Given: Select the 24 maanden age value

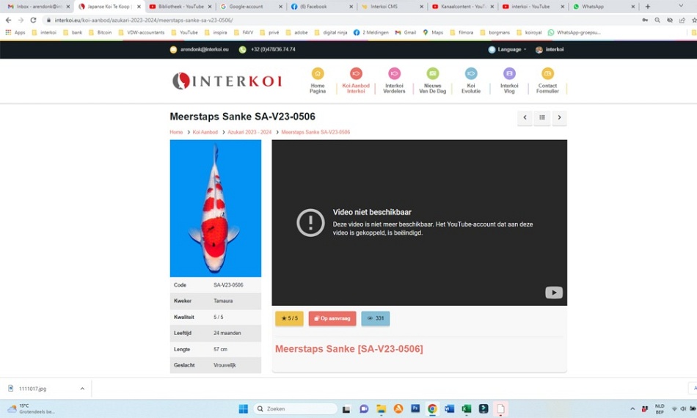Looking at the screenshot, I should 227,333.
